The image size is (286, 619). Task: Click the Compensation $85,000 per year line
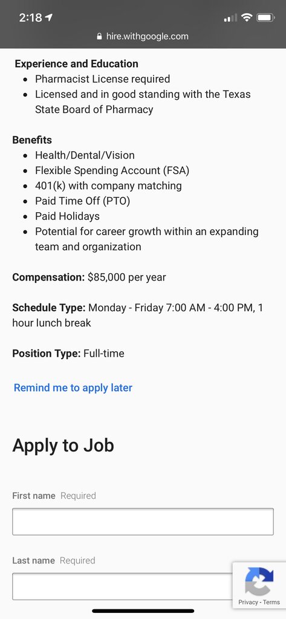click(89, 277)
